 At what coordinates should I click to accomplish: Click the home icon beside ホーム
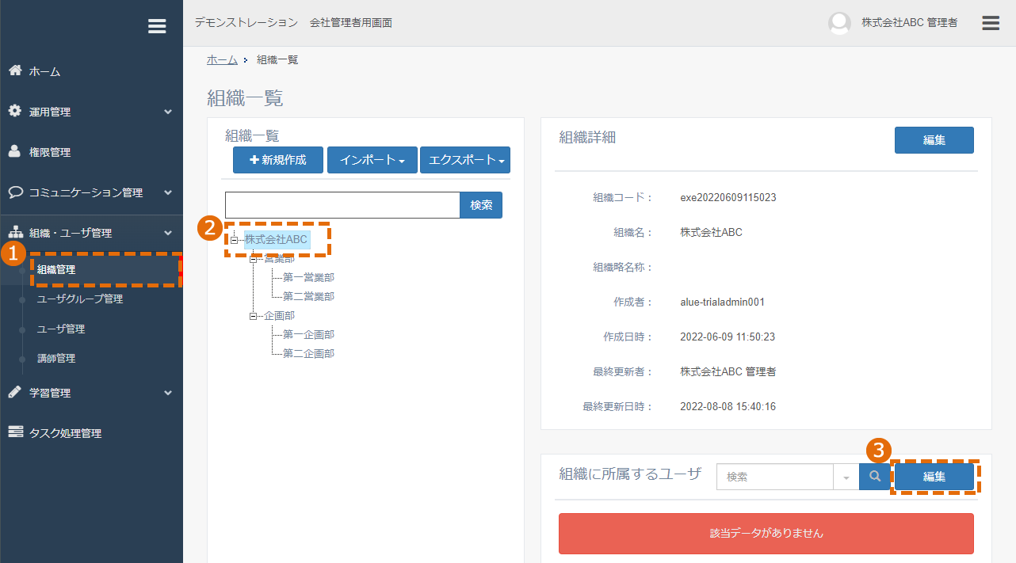(14, 70)
